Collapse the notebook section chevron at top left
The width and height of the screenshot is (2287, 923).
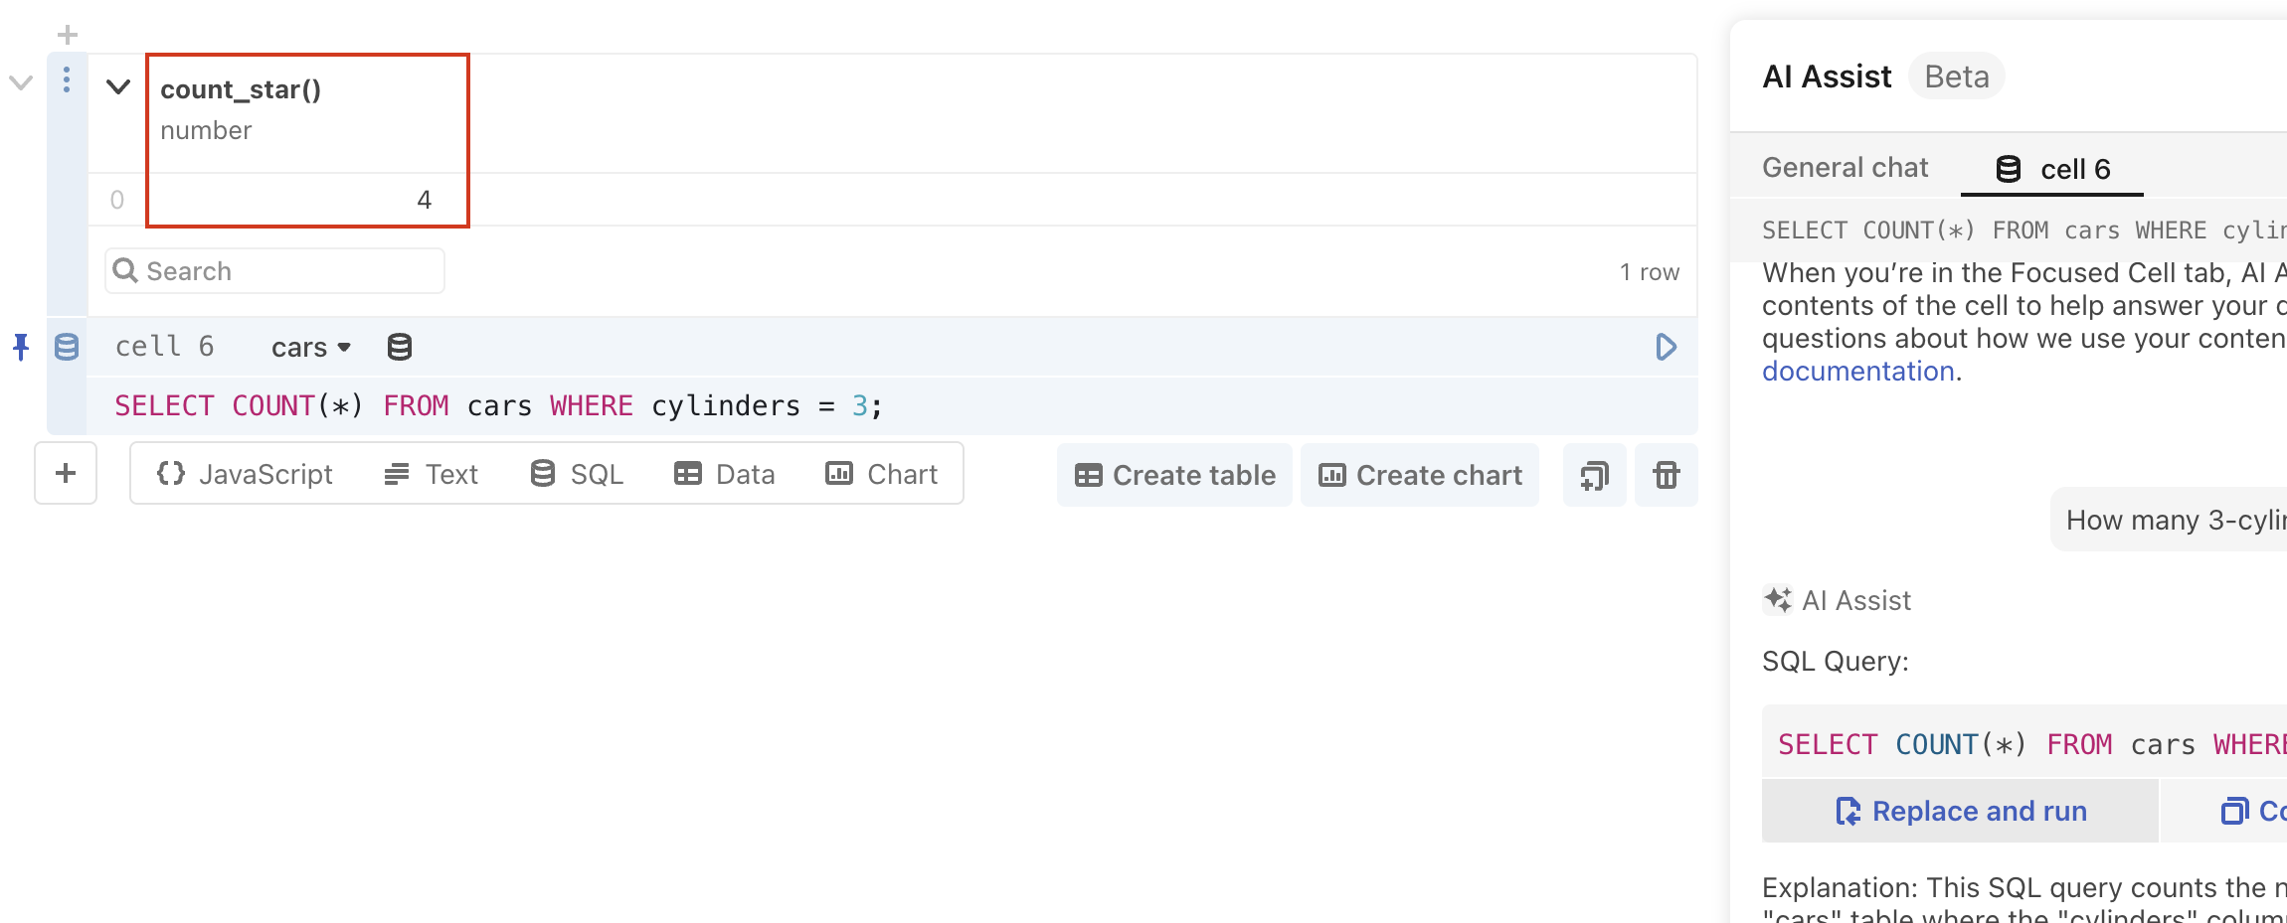21,80
